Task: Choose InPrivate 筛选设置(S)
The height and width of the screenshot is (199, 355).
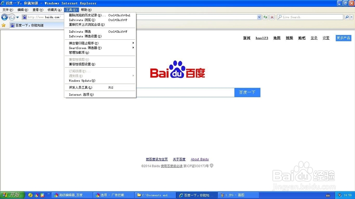Action: click(100, 36)
